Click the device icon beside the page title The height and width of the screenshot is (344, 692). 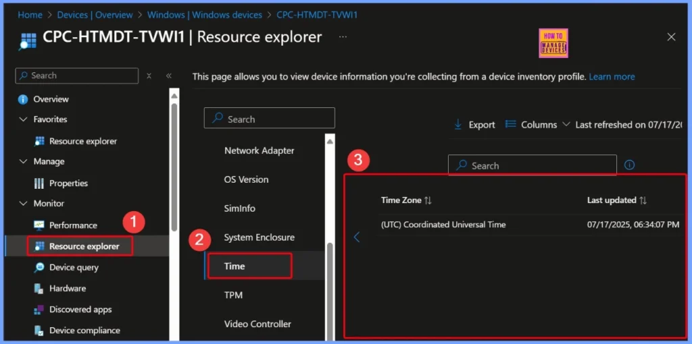tap(28, 40)
